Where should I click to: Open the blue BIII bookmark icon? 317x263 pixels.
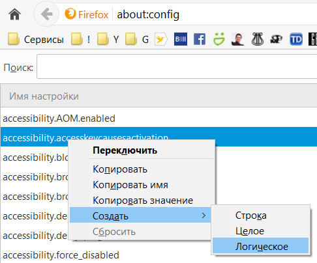181,39
